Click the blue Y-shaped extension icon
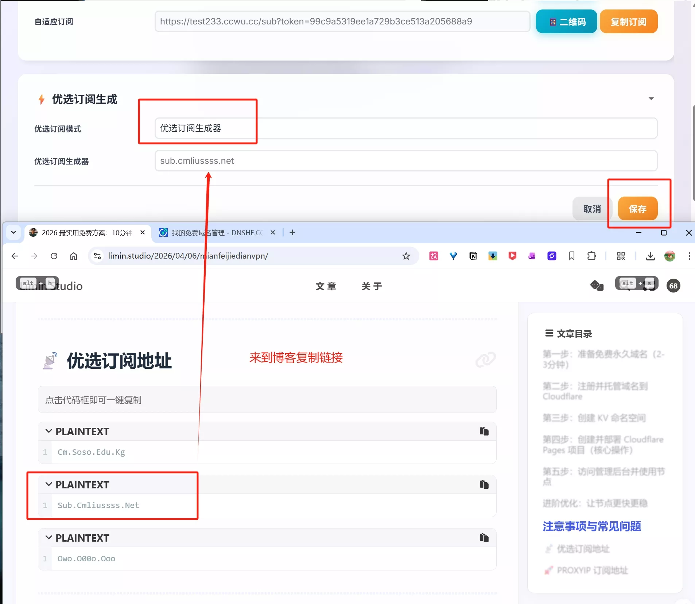Screen dimensions: 695x604 click(x=453, y=256)
